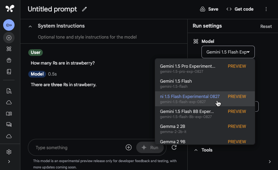Click the text 'How many Rs are in strawberry?'
Image resolution: width=278 pixels, height=170 pixels.
click(63, 63)
